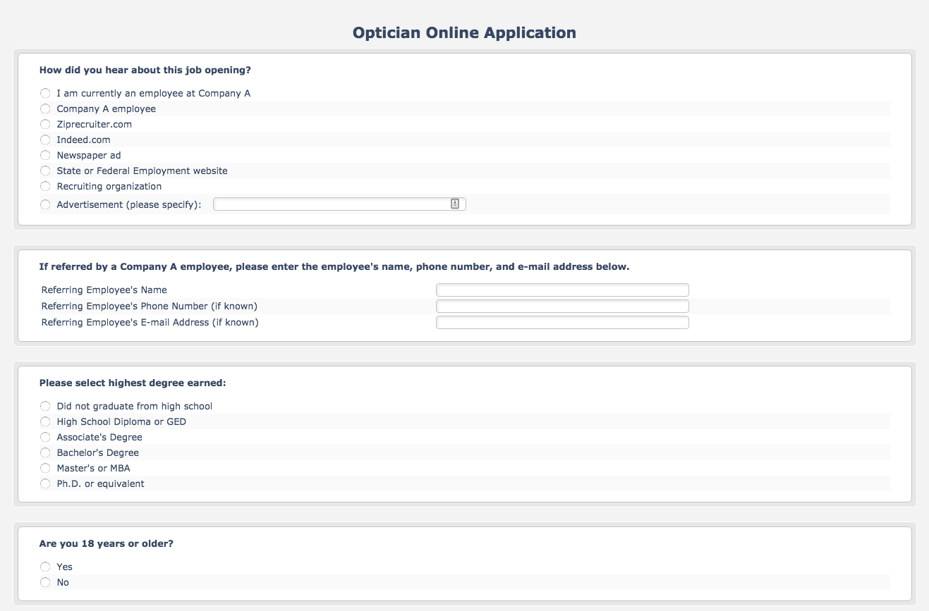Choose 'Ph.D. or equivalent' degree
929x611 pixels.
45,483
